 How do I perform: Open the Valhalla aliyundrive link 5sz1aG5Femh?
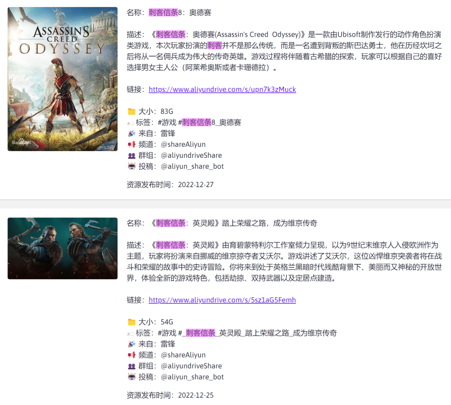point(222,300)
